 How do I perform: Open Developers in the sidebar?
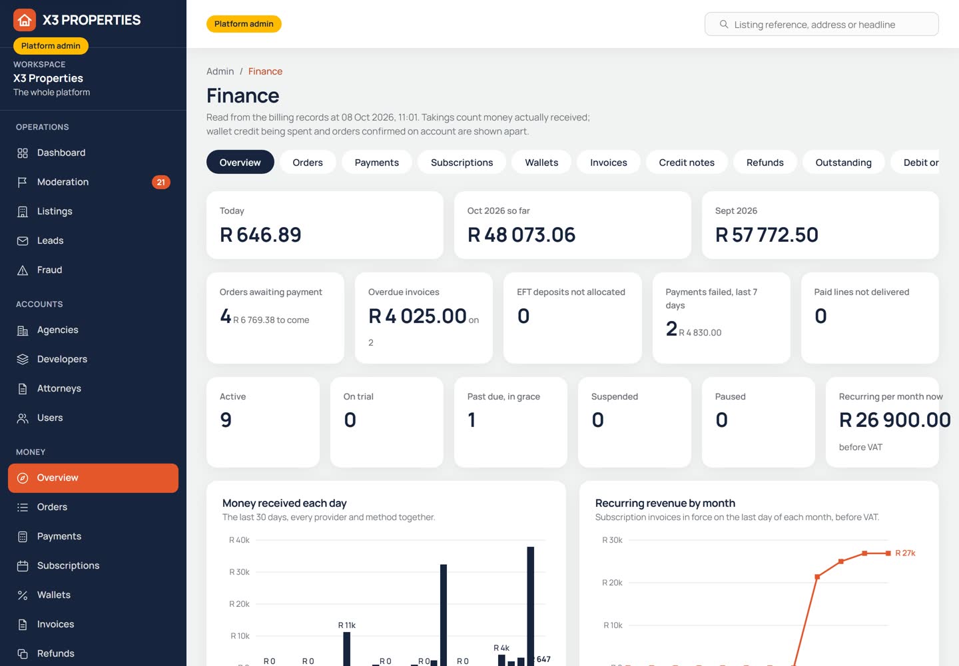[x=93, y=360]
